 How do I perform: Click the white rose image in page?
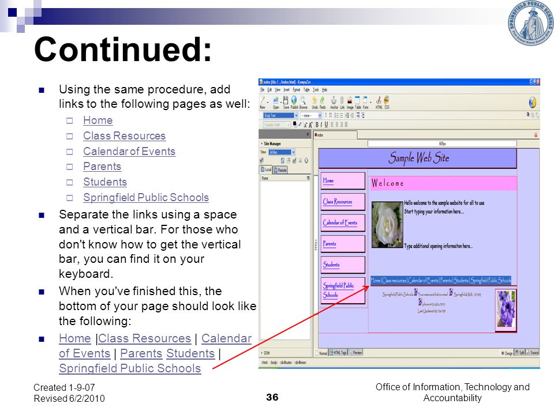click(x=387, y=225)
